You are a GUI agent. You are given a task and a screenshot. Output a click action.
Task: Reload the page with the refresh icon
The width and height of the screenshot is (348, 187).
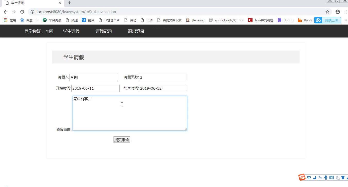pyautogui.click(x=22, y=12)
